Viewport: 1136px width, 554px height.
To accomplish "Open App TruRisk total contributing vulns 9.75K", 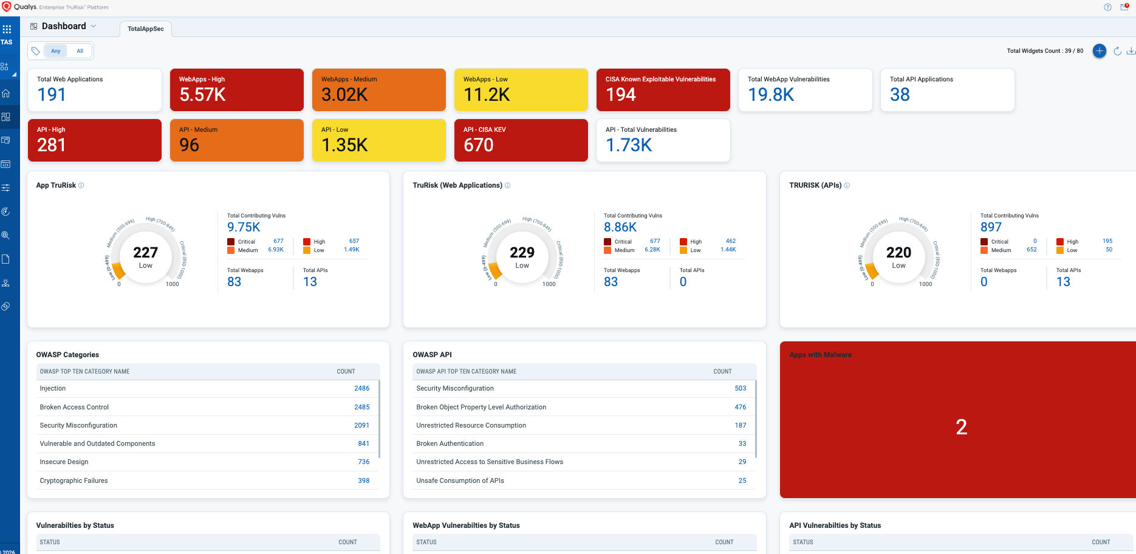I will pos(244,227).
